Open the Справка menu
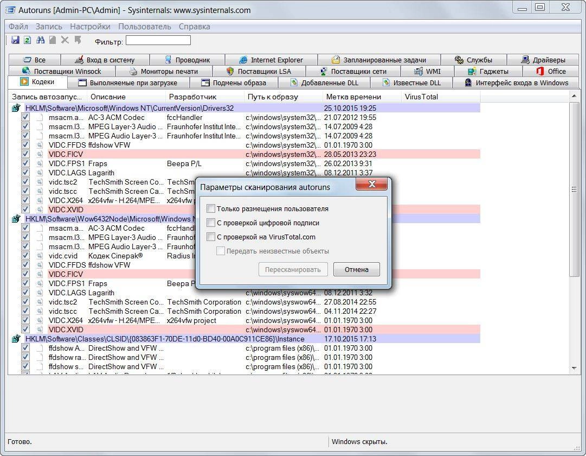 (x=194, y=27)
